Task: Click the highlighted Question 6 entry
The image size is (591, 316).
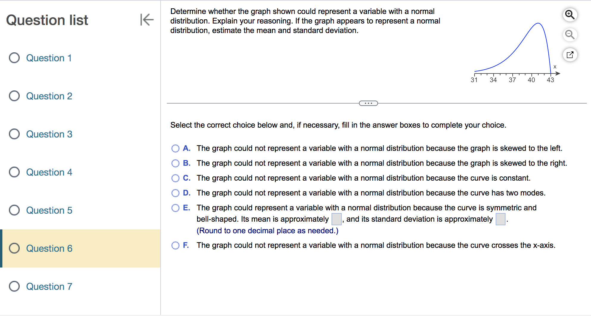Action: tap(49, 248)
